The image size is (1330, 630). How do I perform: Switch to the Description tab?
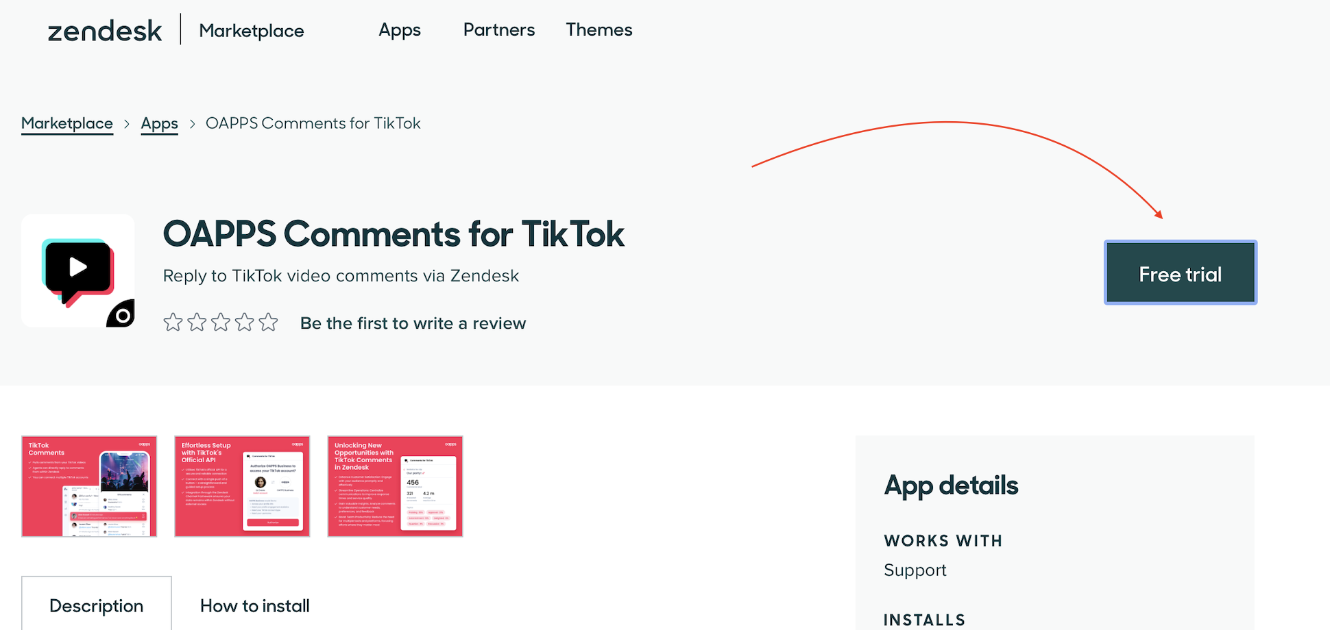tap(96, 605)
